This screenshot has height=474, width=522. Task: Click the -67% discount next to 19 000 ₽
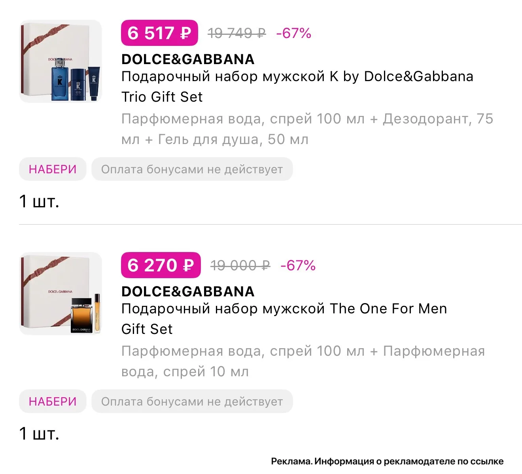[x=298, y=265]
